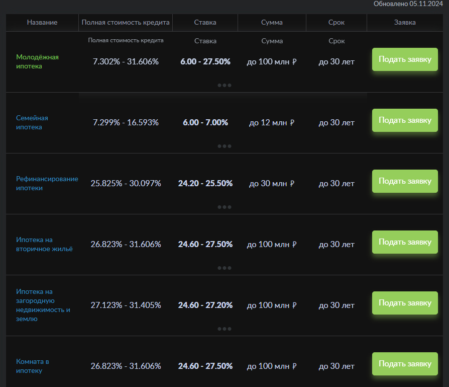Click Подать заявку for Семейная ипотека

[x=405, y=120]
